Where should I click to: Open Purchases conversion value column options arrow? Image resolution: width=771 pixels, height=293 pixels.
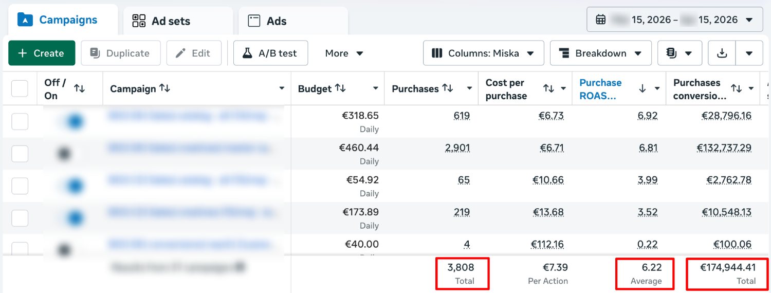751,88
